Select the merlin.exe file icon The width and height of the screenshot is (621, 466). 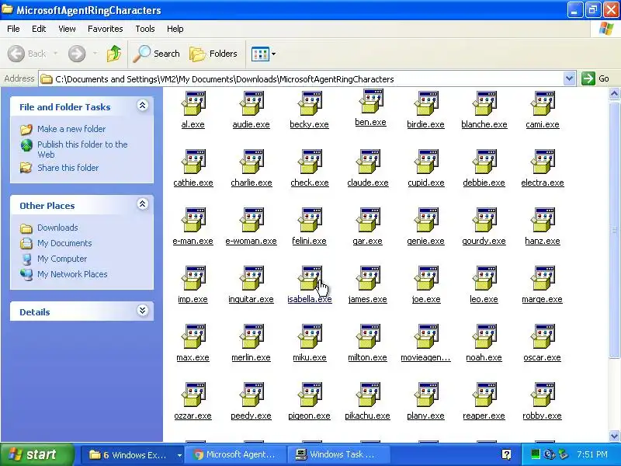point(252,336)
